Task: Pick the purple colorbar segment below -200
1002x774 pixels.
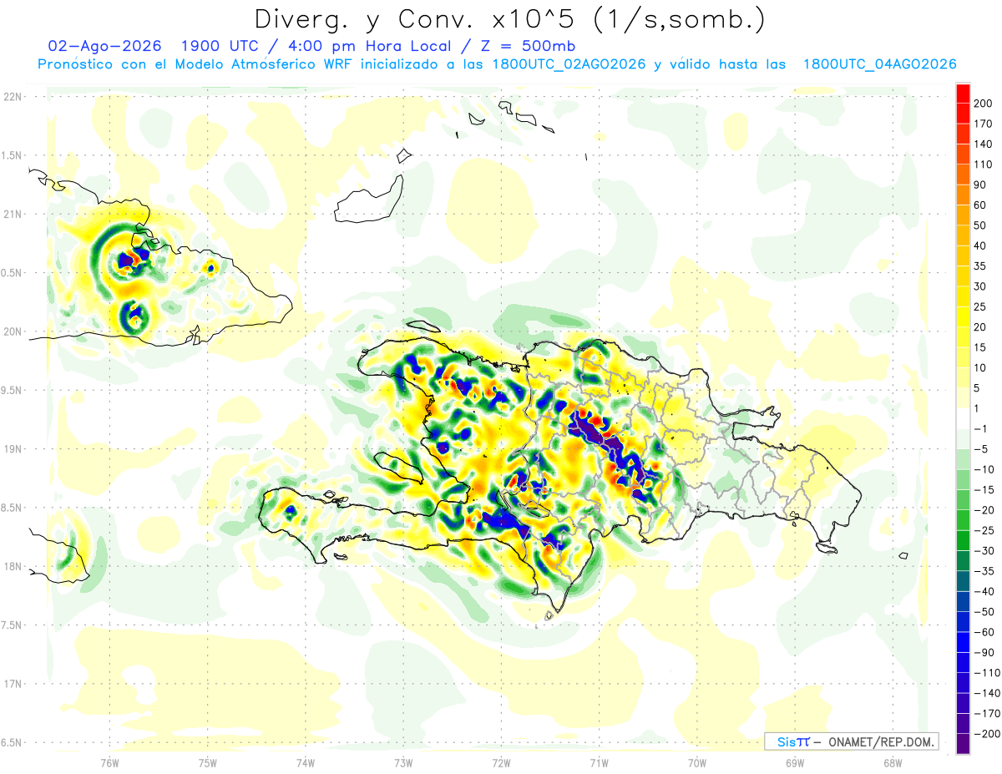Action: click(963, 744)
